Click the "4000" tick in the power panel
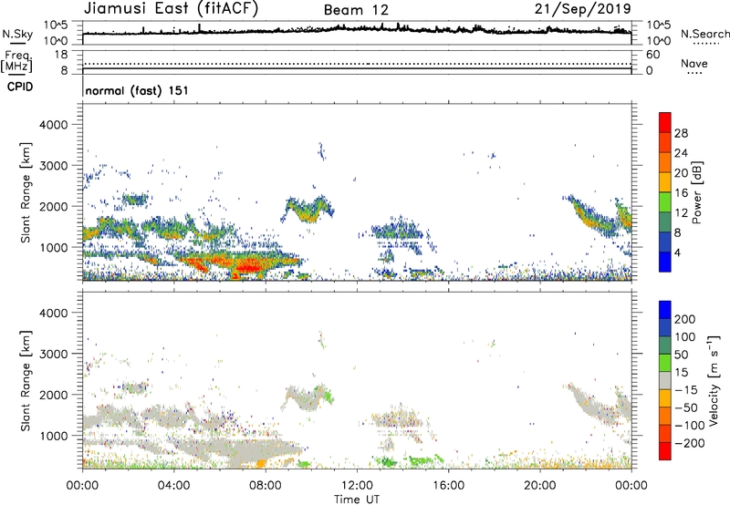The height and width of the screenshot is (505, 730). coord(54,125)
